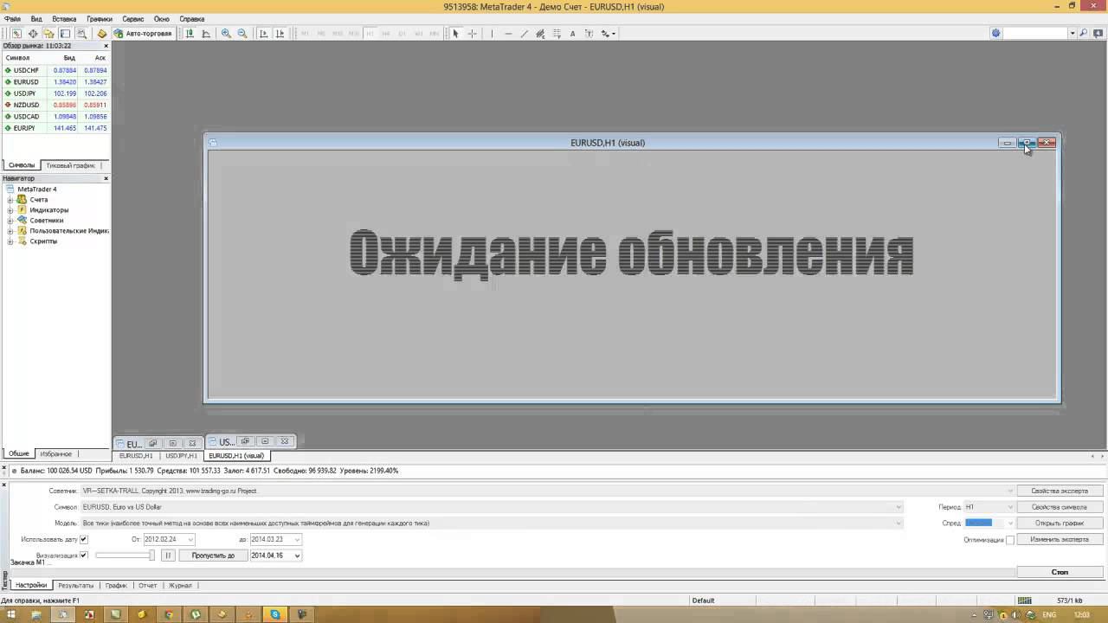Click the Пропустить до button

213,556
